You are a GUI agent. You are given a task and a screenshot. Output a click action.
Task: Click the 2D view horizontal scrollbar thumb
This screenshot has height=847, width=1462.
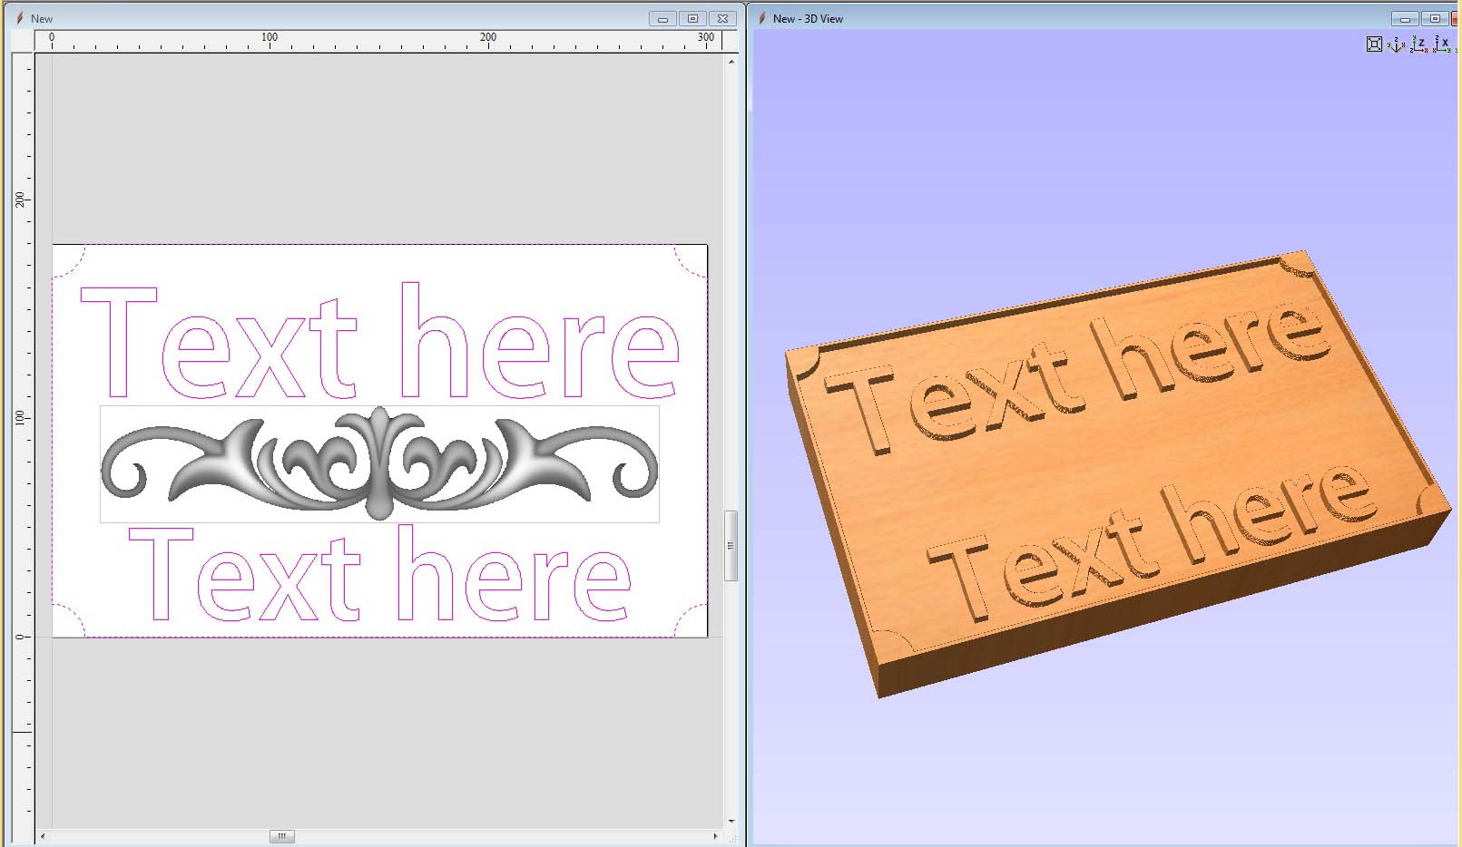pyautogui.click(x=282, y=836)
